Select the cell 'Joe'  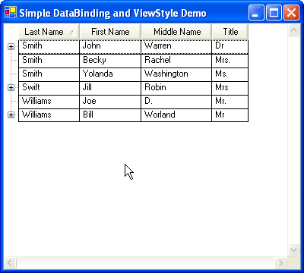pos(110,102)
